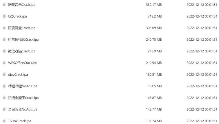Screen dimensions: 219x124
Task: Open the djayCrack.ipa entry
Action: pos(18,74)
